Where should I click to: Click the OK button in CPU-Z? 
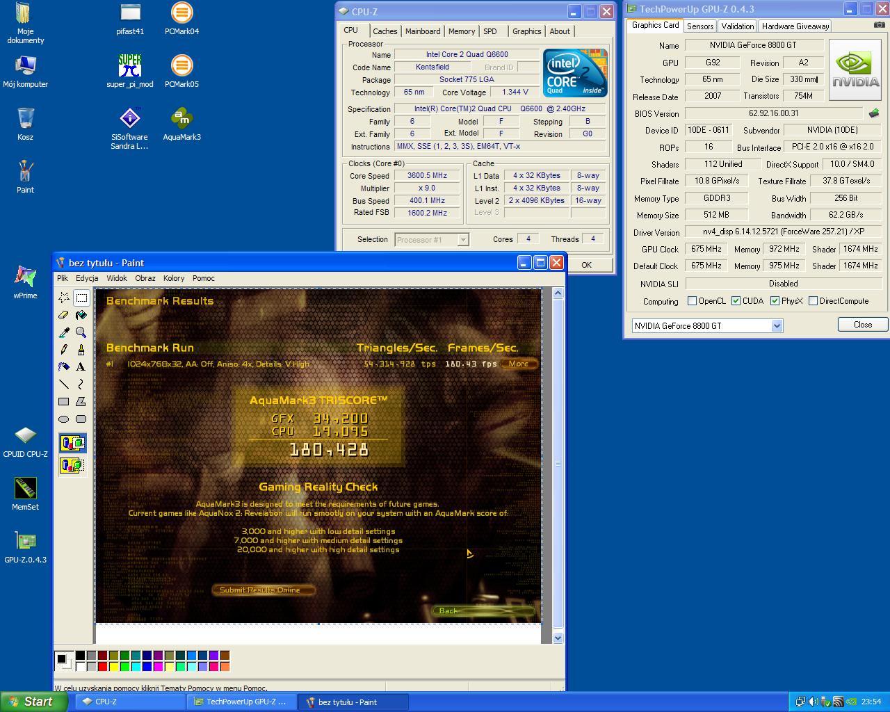(x=586, y=264)
